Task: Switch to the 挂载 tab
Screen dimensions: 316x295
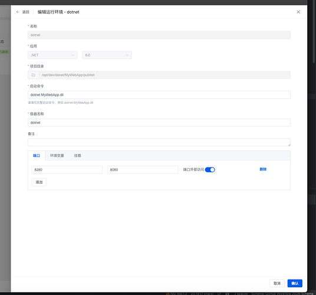Action: [x=78, y=155]
